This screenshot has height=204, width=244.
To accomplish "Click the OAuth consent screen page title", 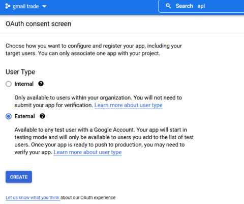I will [x=38, y=24].
